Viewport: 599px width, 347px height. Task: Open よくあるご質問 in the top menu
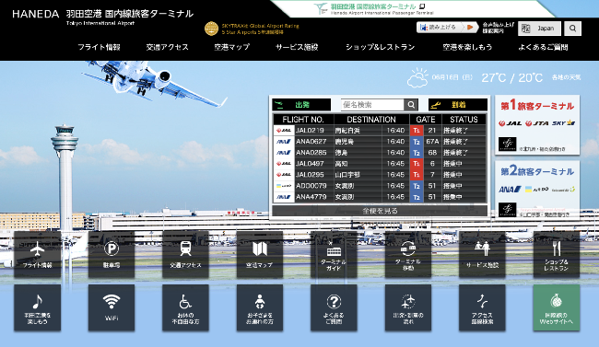pos(543,47)
